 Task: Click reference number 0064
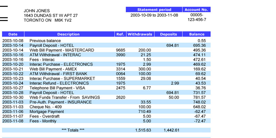[120, 74]
